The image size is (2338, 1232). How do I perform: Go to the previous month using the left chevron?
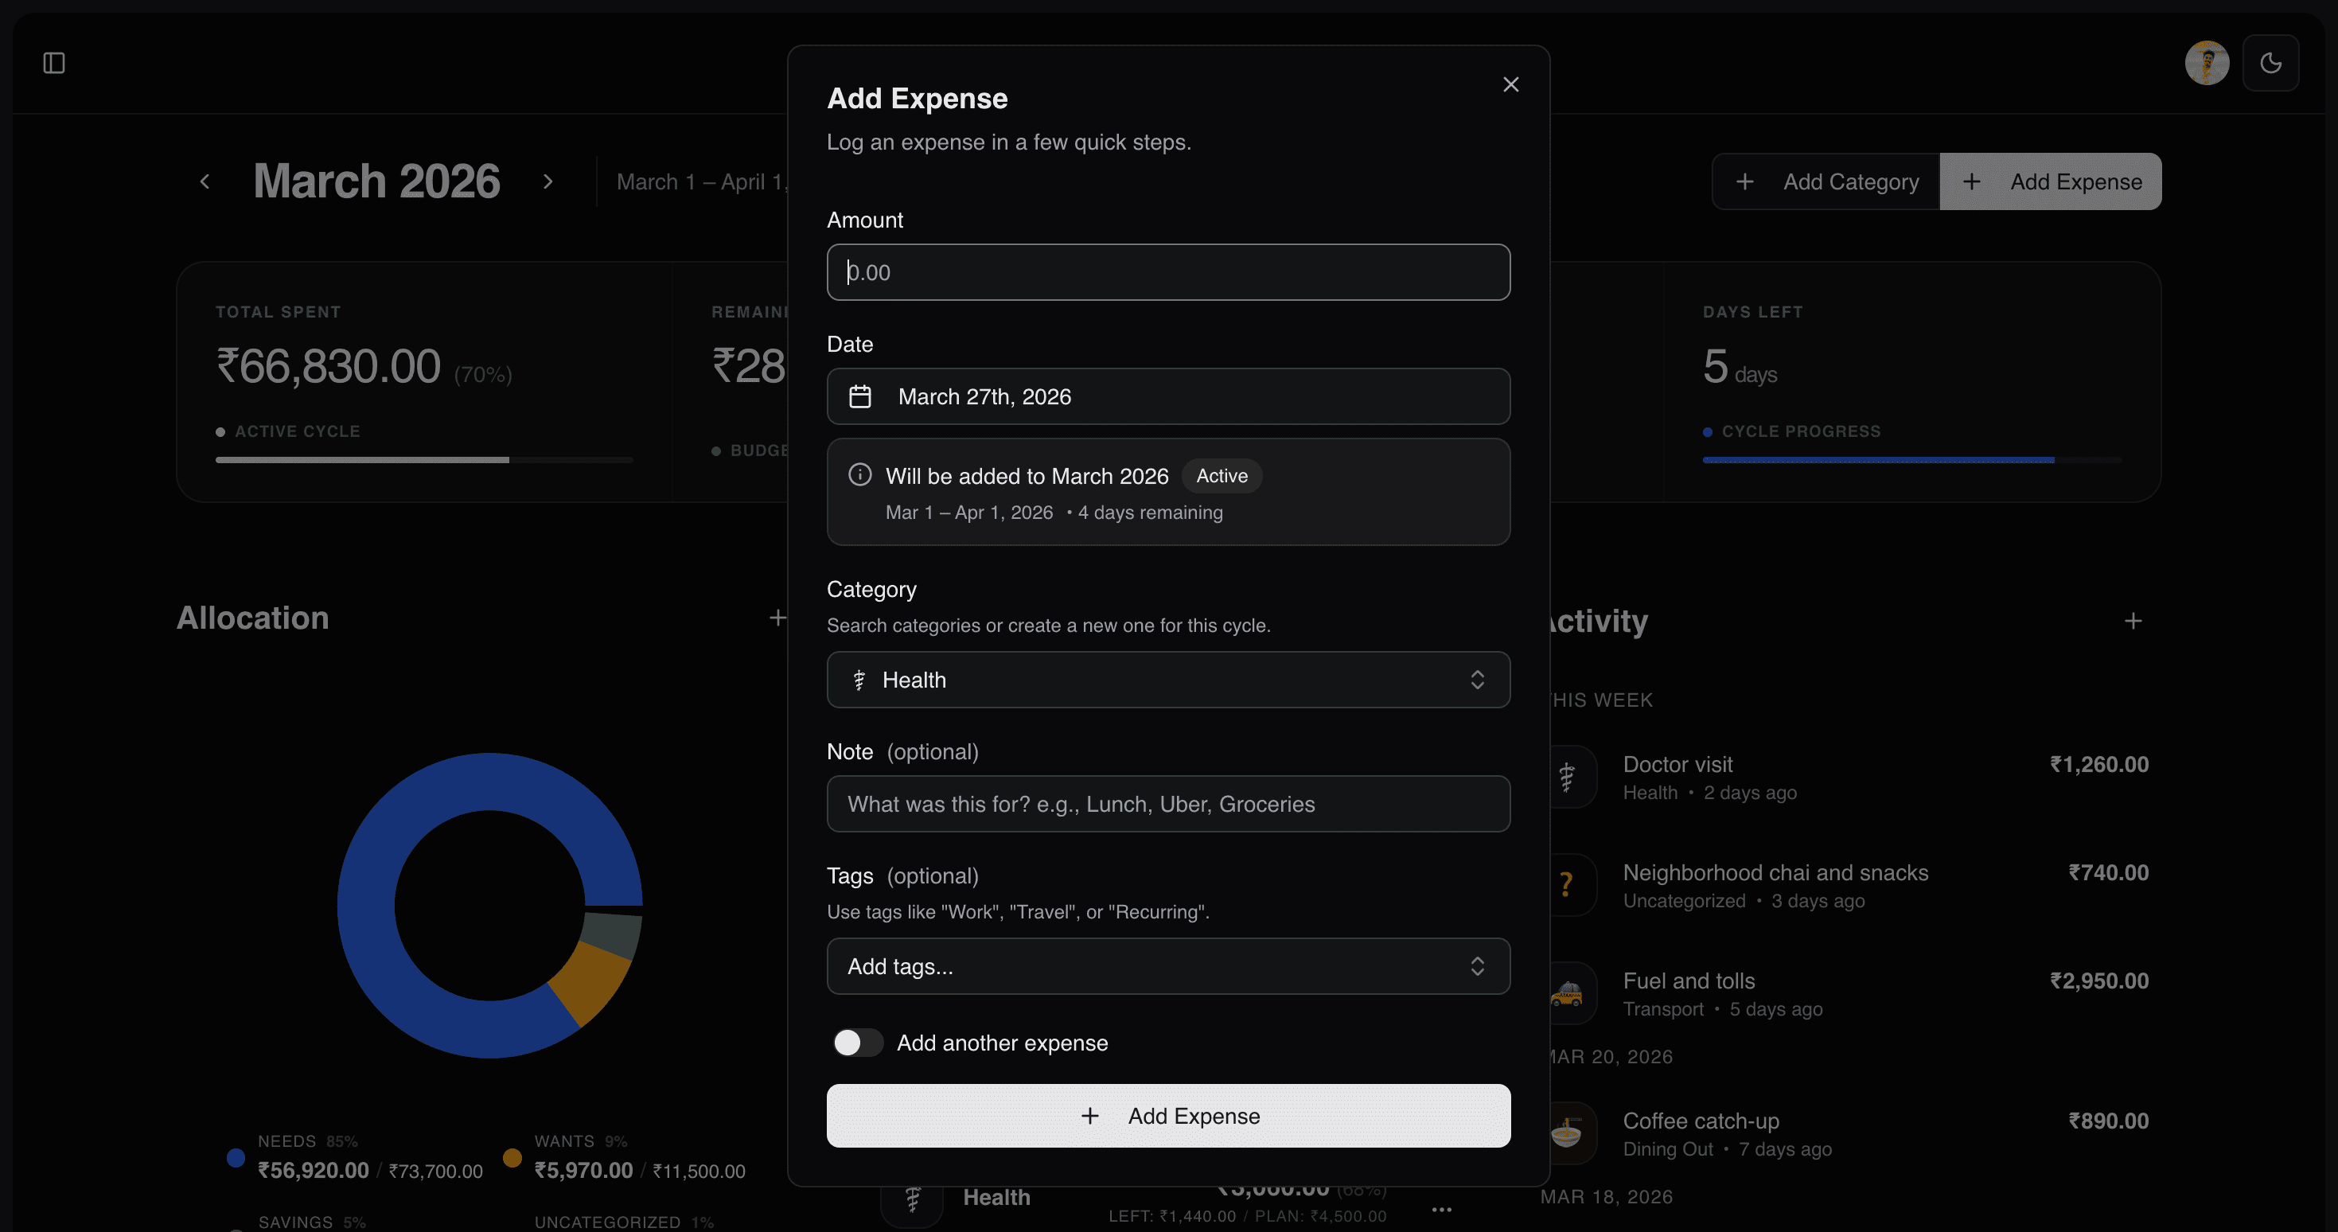[x=205, y=181]
